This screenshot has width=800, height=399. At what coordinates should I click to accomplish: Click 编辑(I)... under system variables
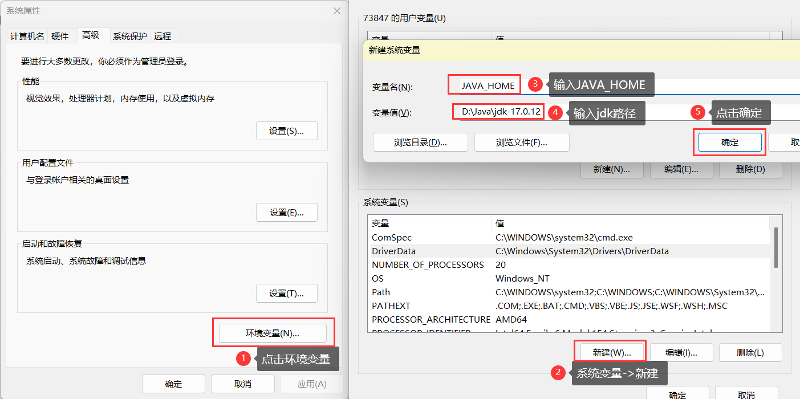tap(681, 353)
